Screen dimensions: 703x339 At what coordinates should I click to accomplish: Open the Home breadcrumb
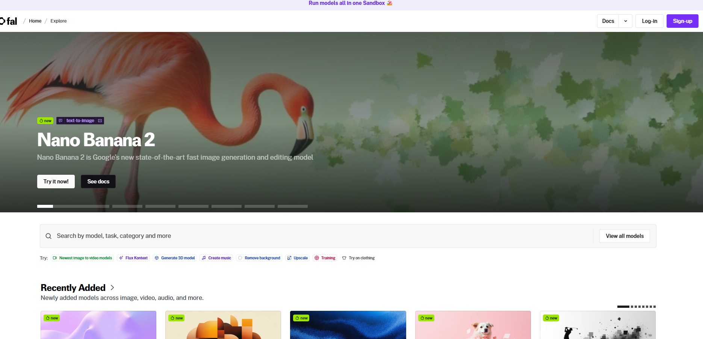coord(35,21)
